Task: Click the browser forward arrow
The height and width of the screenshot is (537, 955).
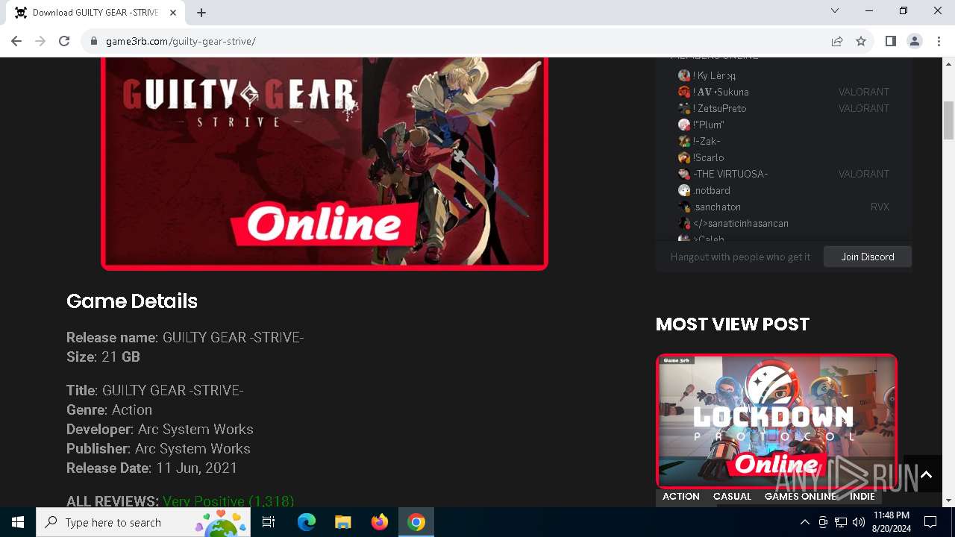Action: 40,41
